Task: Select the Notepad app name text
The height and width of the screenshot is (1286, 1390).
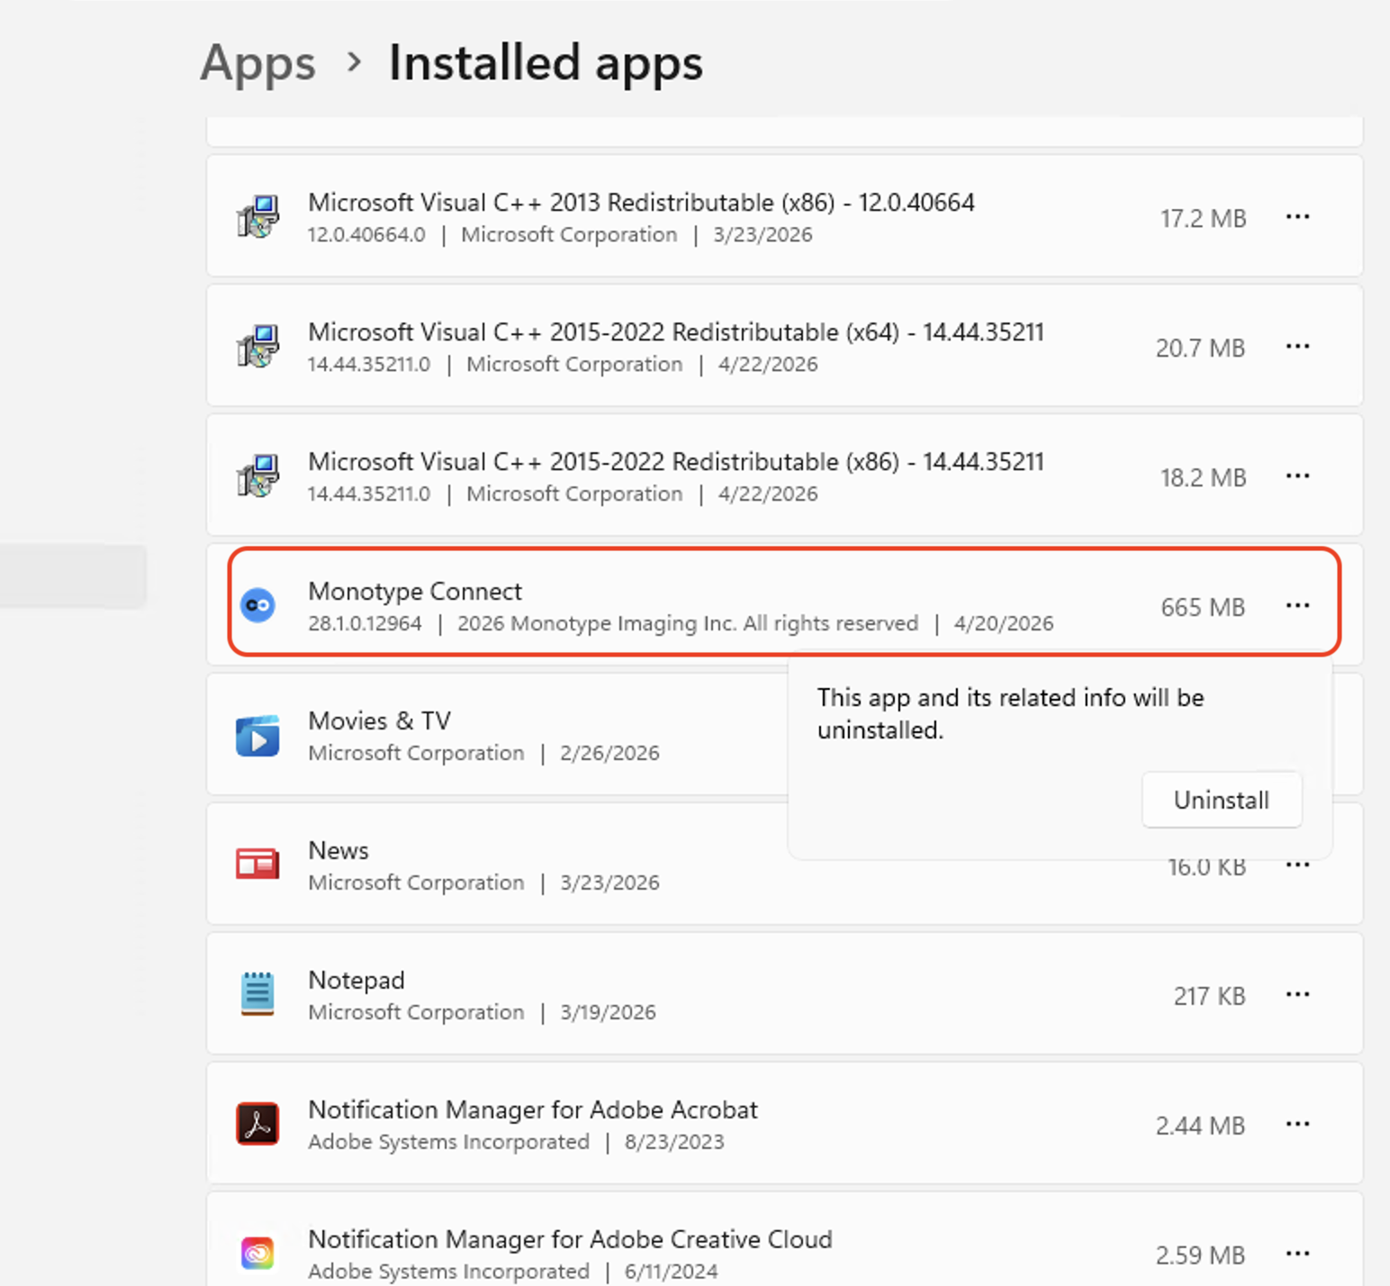Action: click(357, 980)
